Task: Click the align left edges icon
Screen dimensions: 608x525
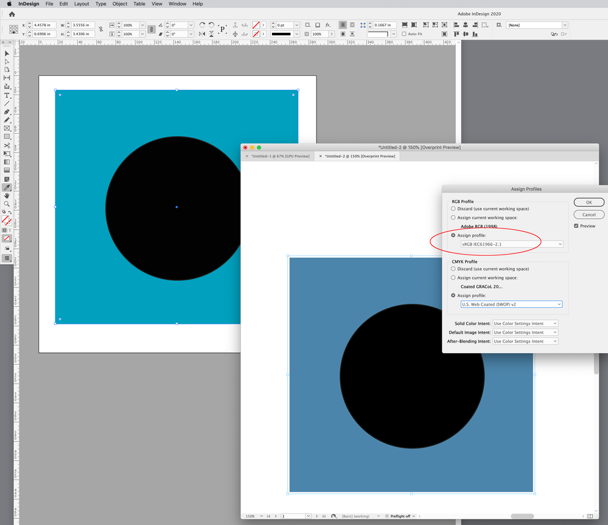Action: click(x=456, y=25)
